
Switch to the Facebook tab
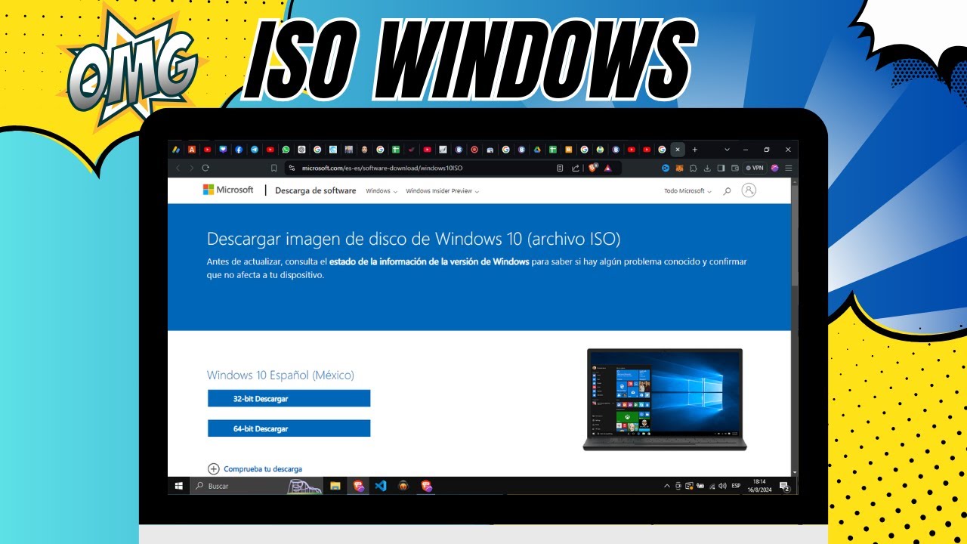click(239, 150)
